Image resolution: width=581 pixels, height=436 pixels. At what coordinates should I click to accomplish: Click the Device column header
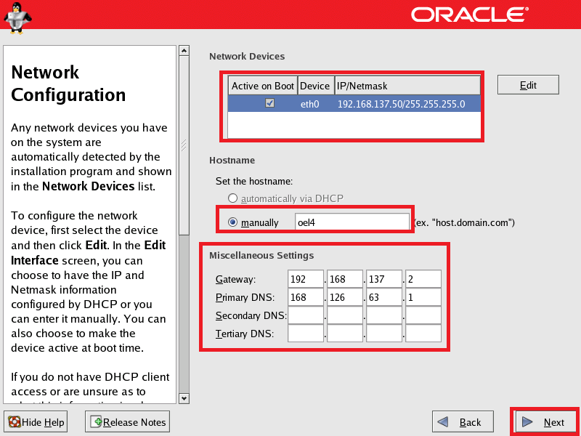coord(316,86)
